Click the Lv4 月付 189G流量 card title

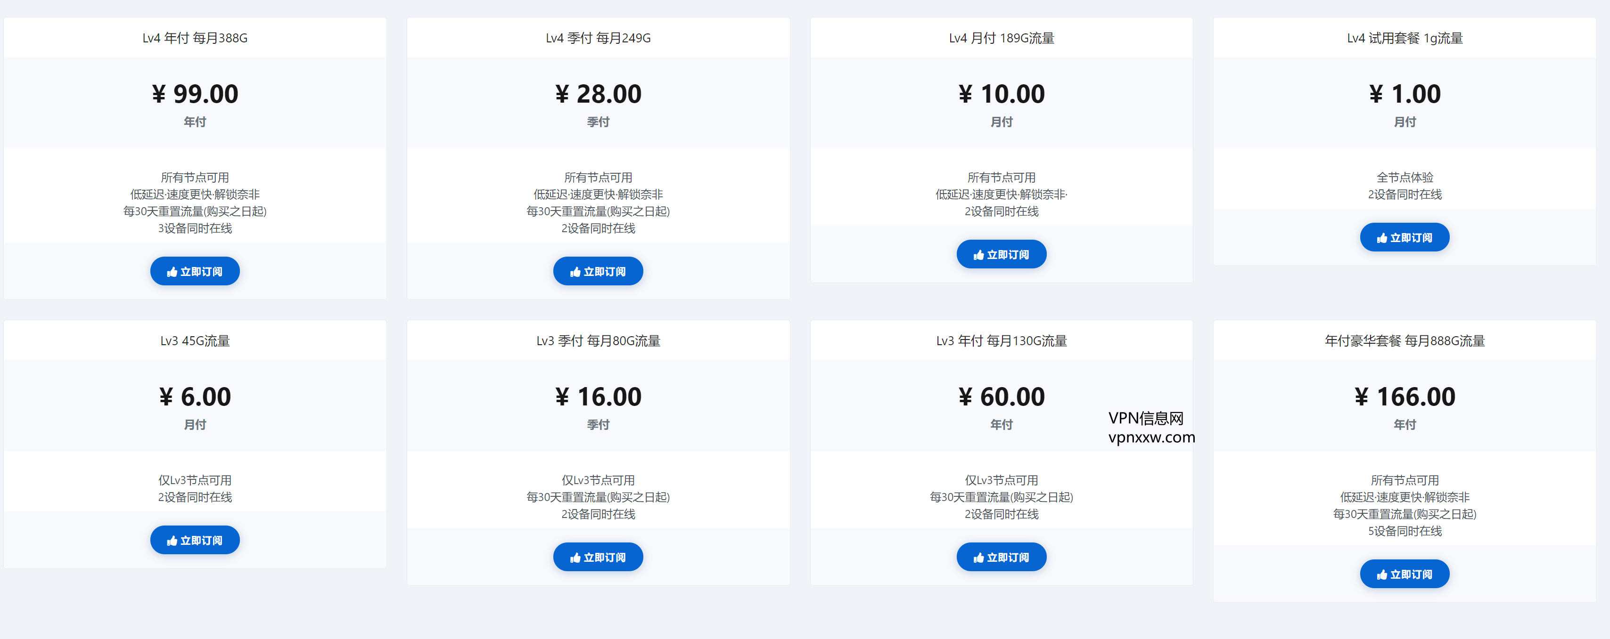point(1001,38)
